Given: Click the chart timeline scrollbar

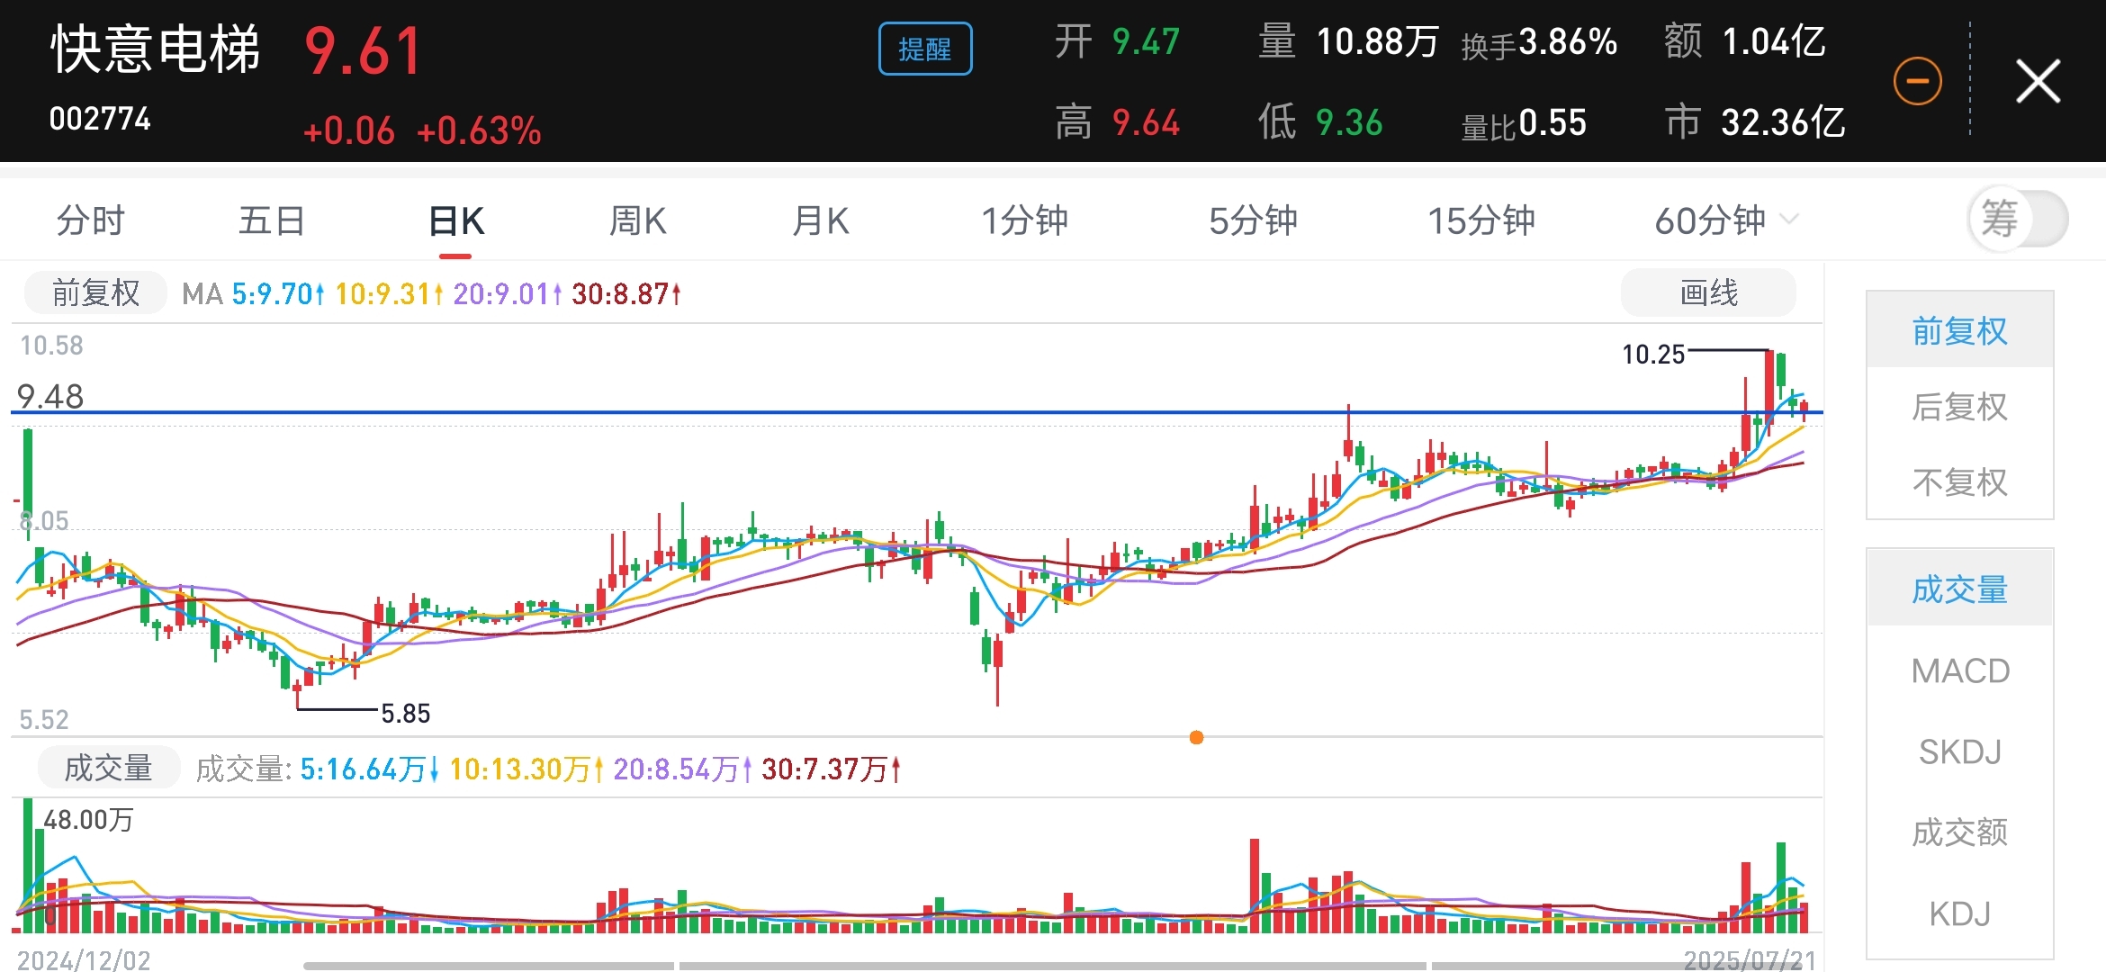Looking at the screenshot, I should click(x=1051, y=966).
